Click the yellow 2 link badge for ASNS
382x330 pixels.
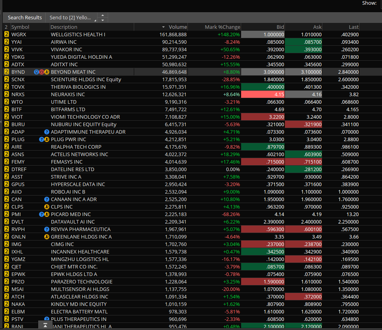7,154
